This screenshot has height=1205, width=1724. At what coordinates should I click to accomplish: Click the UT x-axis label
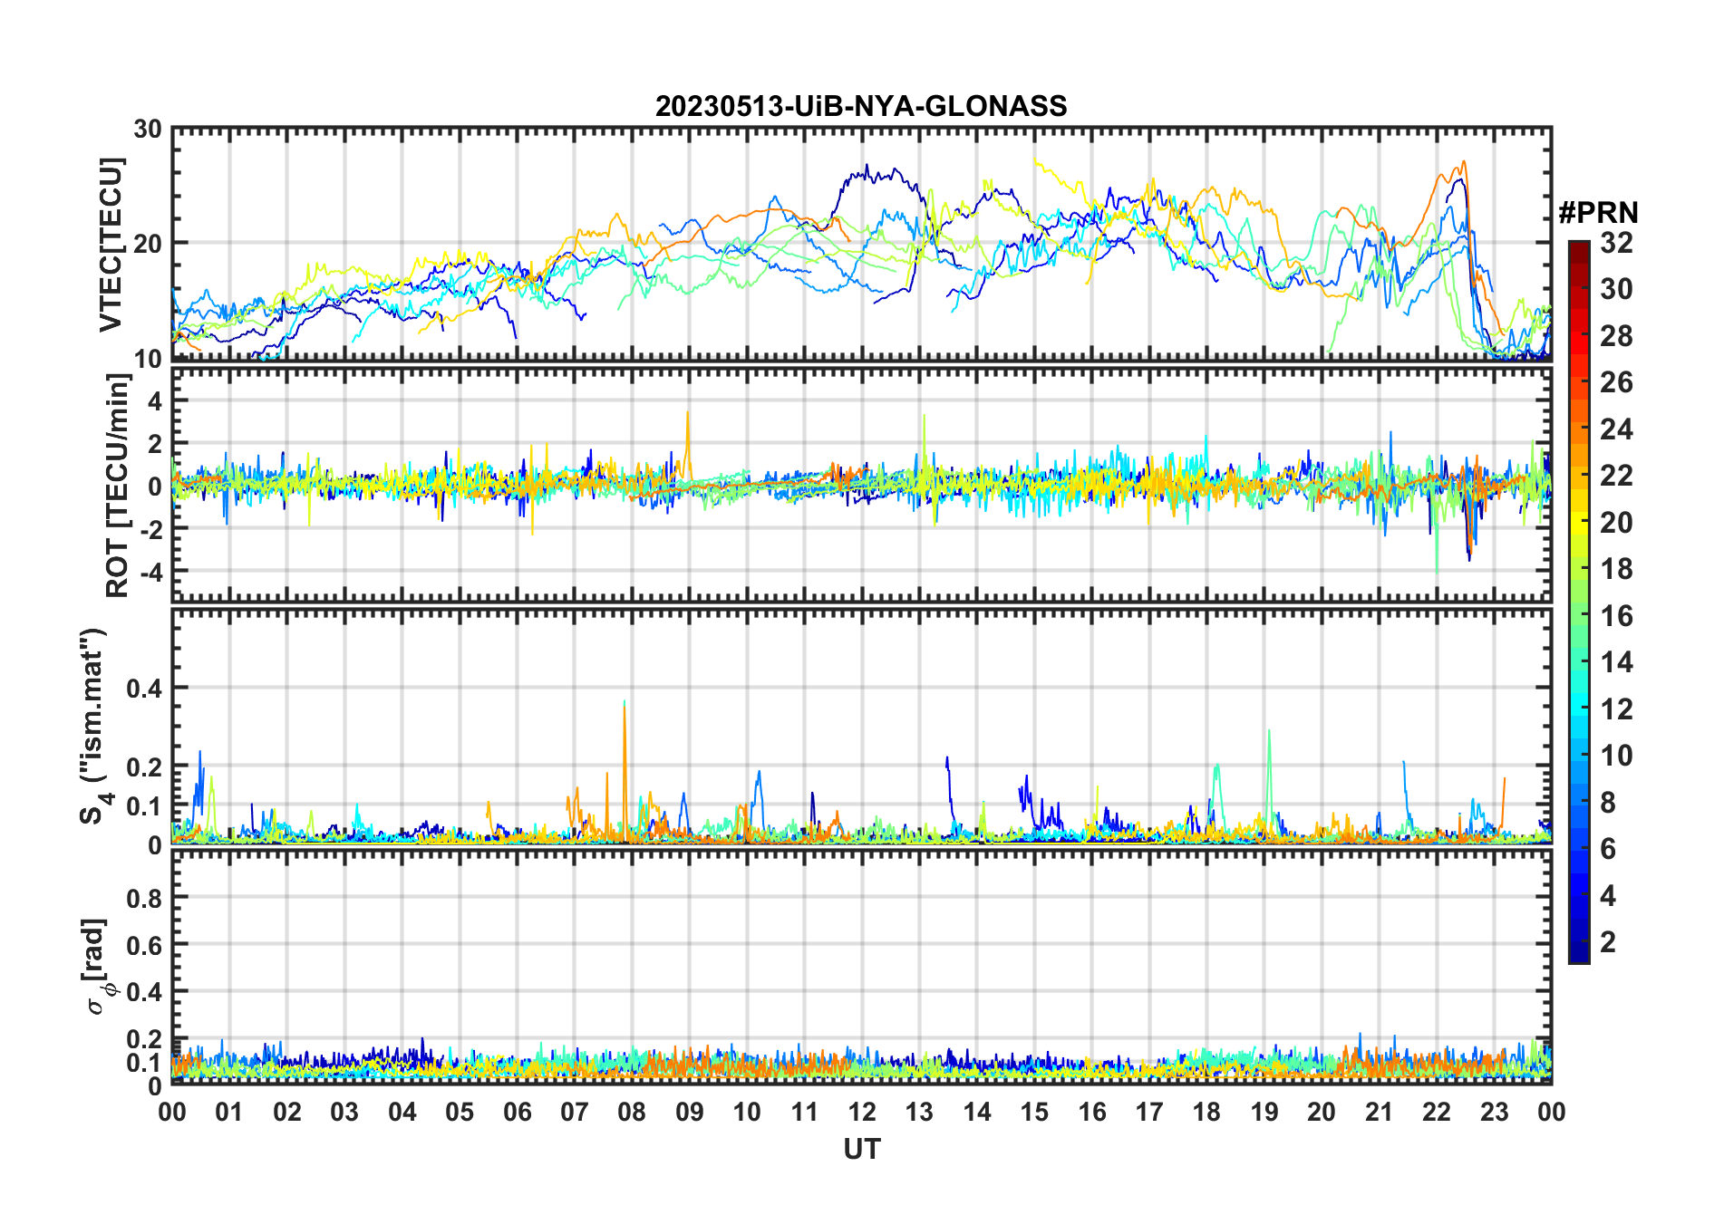(861, 1149)
